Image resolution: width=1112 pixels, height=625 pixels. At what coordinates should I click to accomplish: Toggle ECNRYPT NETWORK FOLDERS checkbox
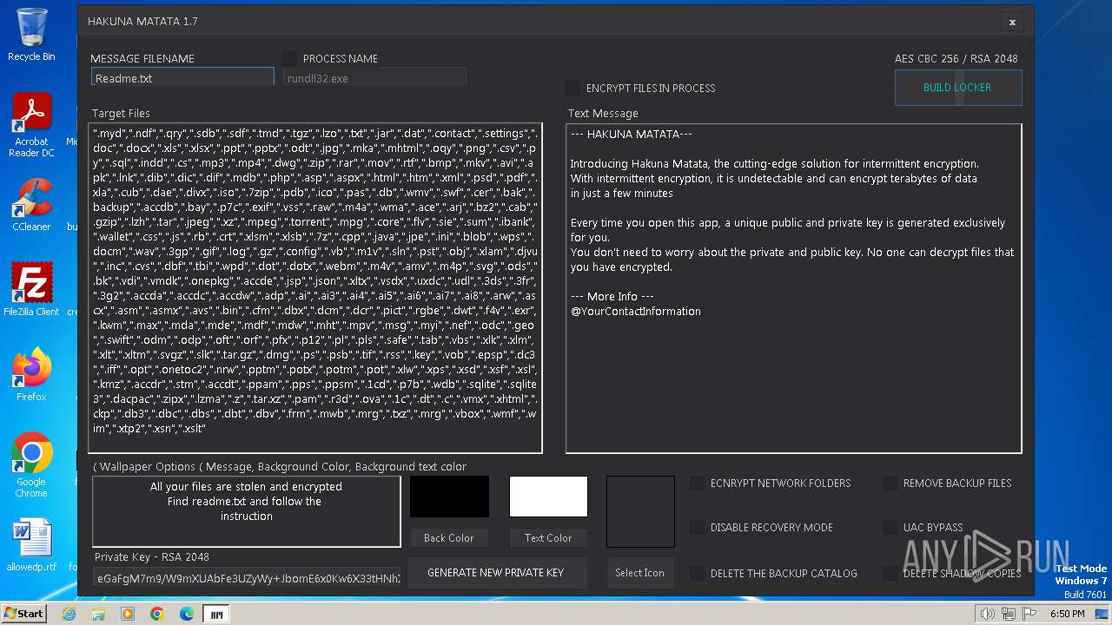coord(697,483)
